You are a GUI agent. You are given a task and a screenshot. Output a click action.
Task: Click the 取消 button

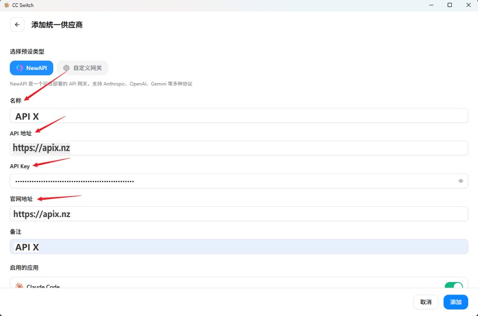pos(426,302)
